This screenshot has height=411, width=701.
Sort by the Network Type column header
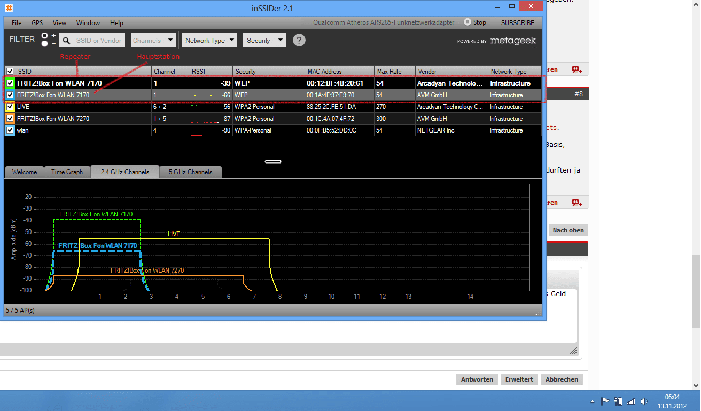[x=515, y=71]
